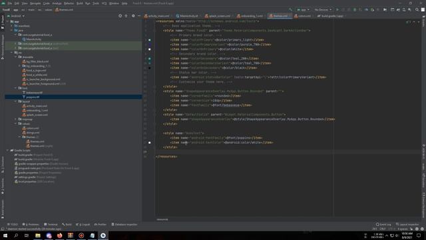Toggle the Build Variants side panel
This screenshot has height=240, width=426.
tap(3, 209)
